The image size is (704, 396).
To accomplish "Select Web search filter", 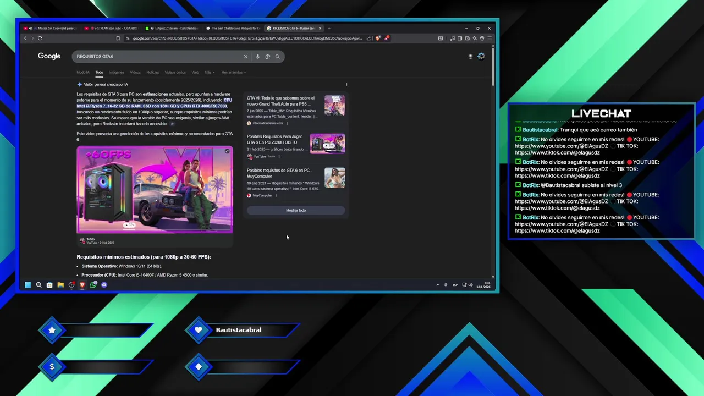I will [x=195, y=72].
